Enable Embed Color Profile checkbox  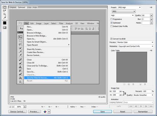[x=111, y=26]
